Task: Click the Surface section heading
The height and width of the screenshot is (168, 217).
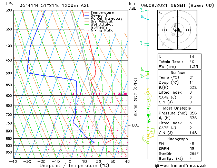Action: point(178,73)
